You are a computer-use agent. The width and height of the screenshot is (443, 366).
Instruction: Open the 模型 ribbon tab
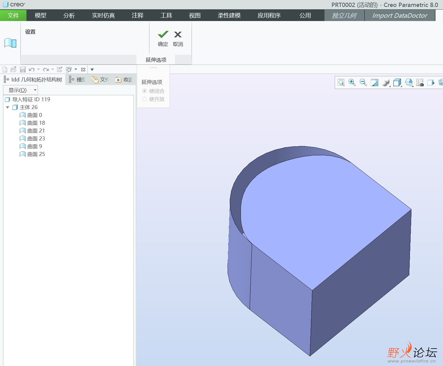click(x=40, y=15)
